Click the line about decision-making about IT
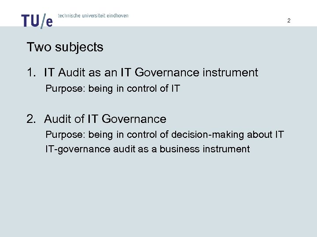The height and width of the screenshot is (237, 317). pos(165,134)
